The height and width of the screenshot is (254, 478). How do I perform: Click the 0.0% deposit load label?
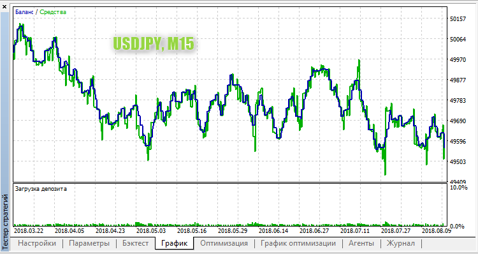pos(457,226)
